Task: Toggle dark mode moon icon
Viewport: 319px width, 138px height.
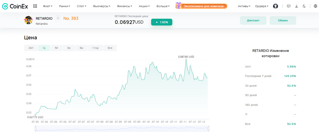Action: tap(304, 6)
